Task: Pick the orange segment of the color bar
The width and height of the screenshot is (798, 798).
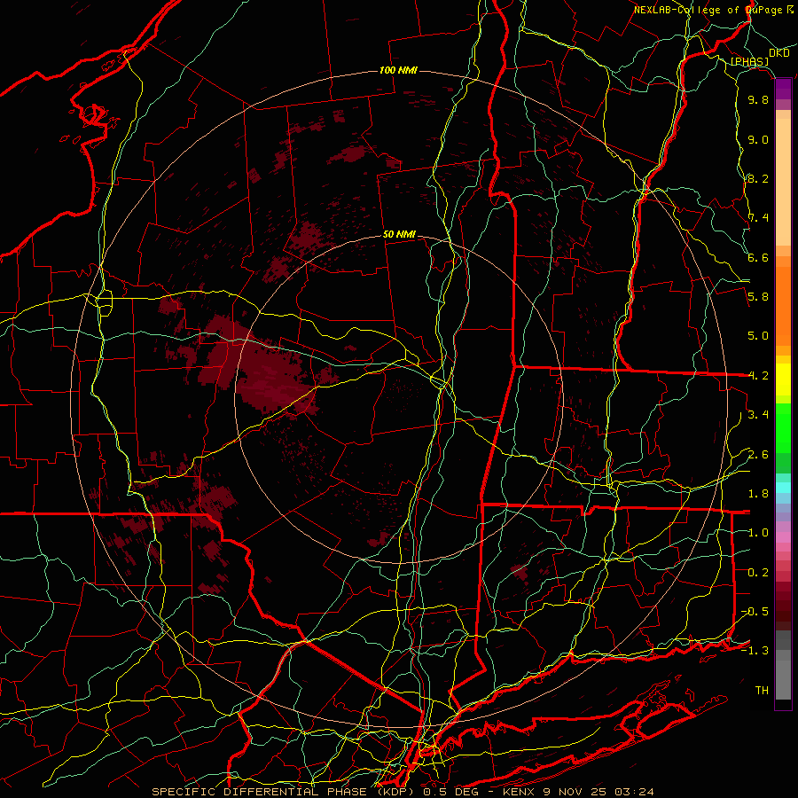Action: click(x=783, y=305)
